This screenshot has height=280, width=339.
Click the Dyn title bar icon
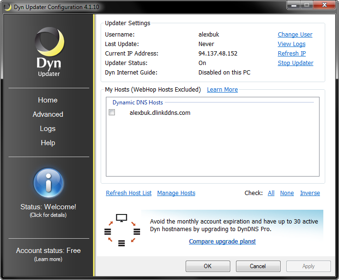[8, 7]
